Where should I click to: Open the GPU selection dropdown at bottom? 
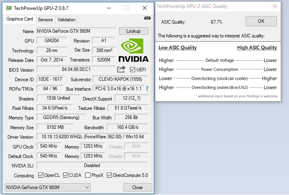(x=48, y=188)
